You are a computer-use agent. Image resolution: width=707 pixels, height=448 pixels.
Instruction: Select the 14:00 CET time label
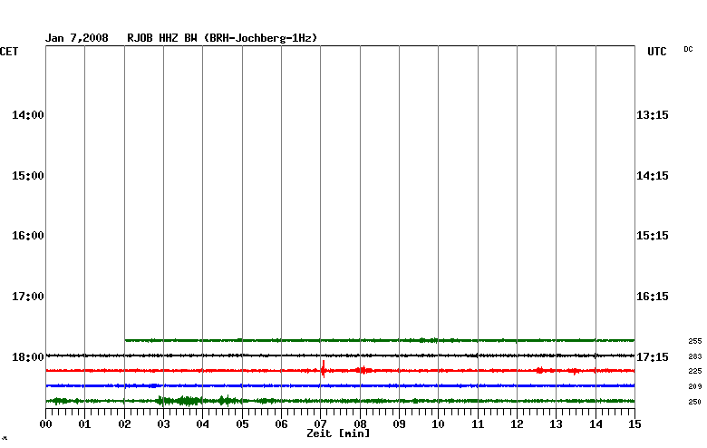28,115
